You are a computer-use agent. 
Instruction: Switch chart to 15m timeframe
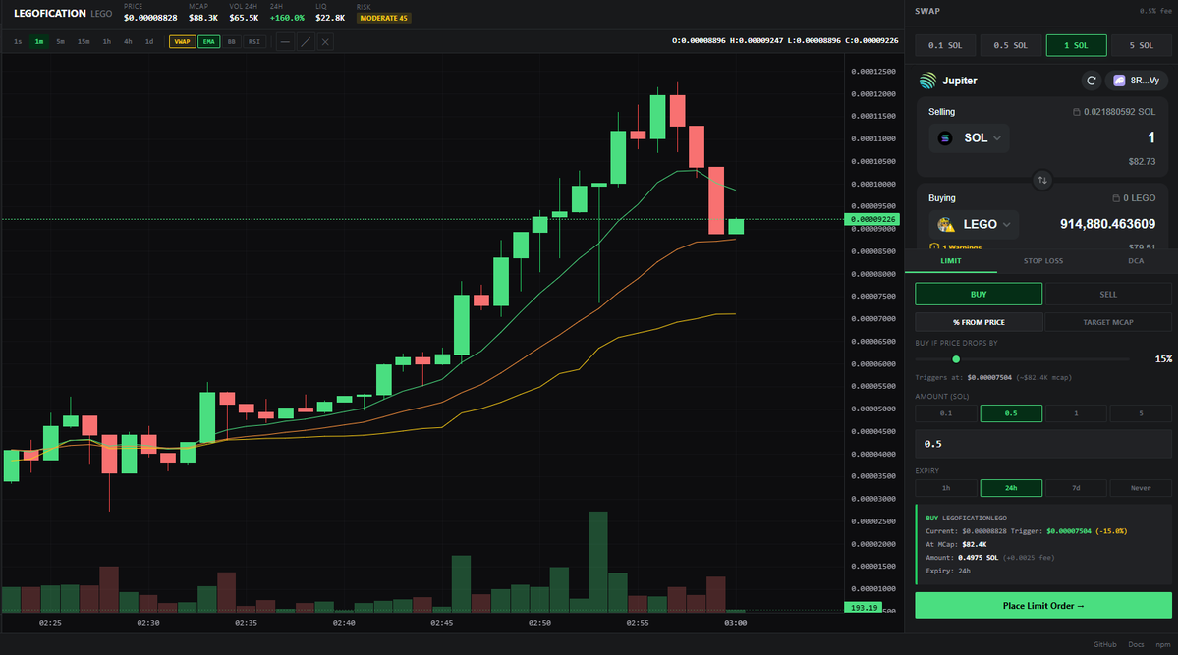84,42
